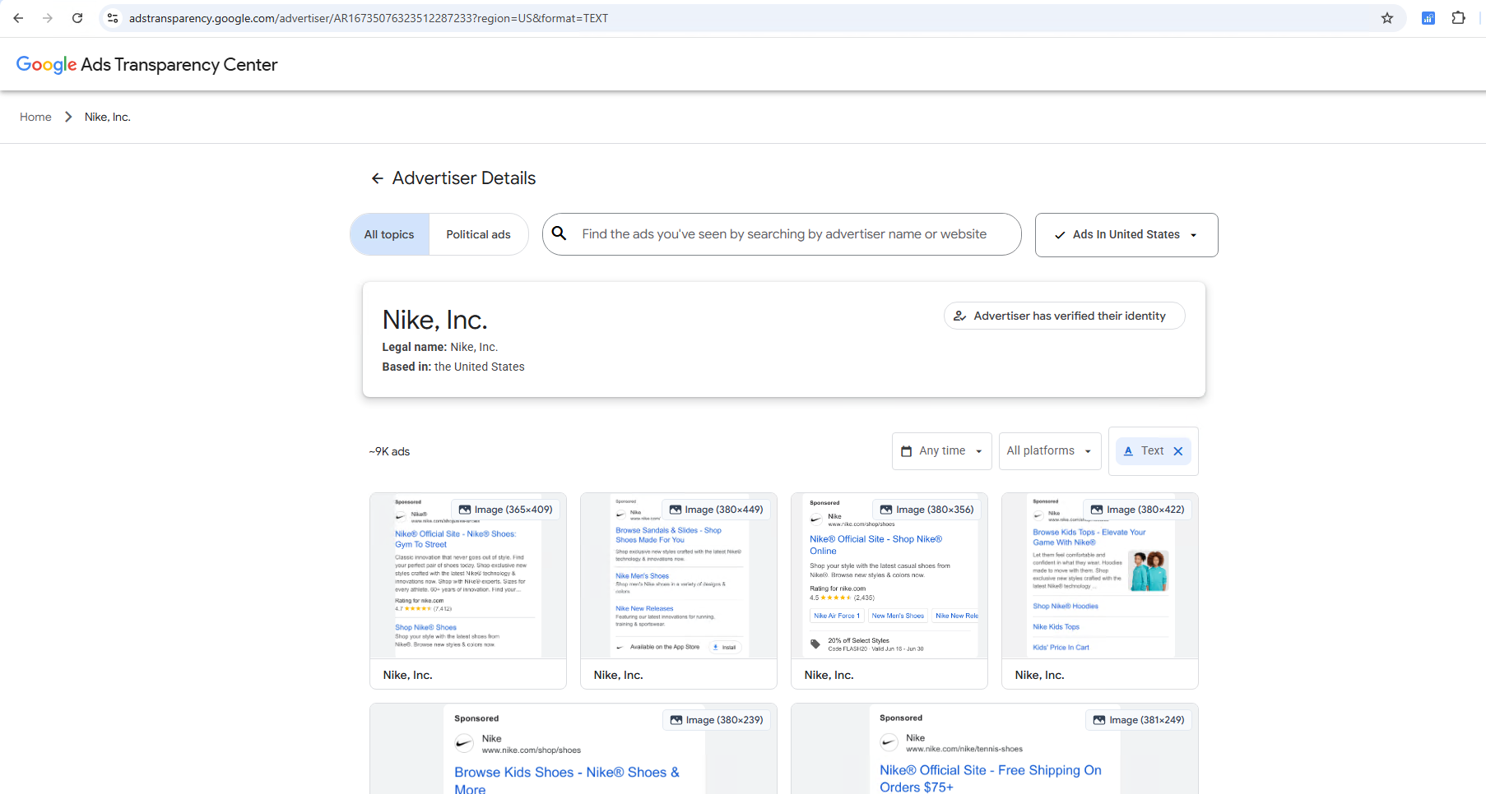
Task: Click the calendar icon inside the Any time filter
Action: (908, 450)
